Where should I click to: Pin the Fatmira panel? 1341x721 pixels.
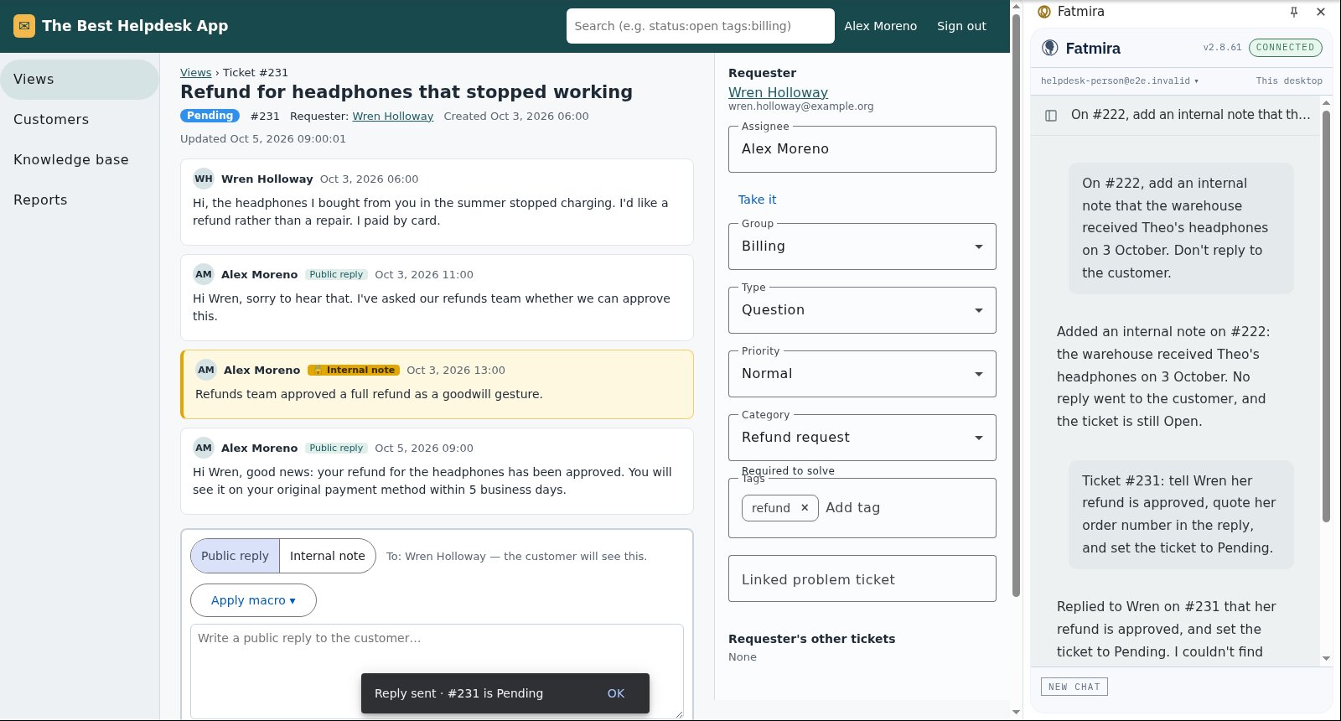[x=1294, y=12]
